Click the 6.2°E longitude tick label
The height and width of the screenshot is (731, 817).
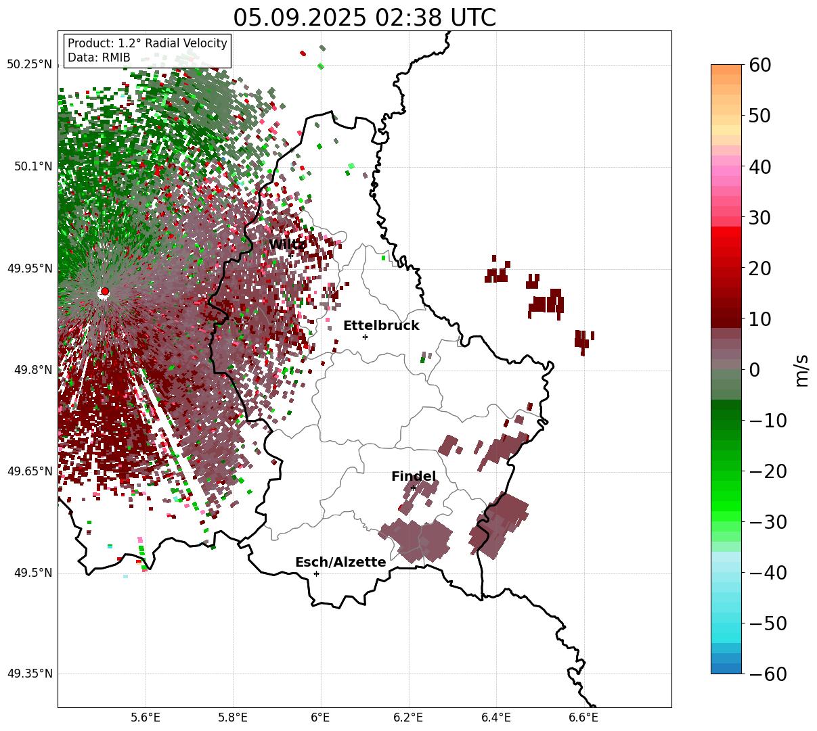coord(408,718)
